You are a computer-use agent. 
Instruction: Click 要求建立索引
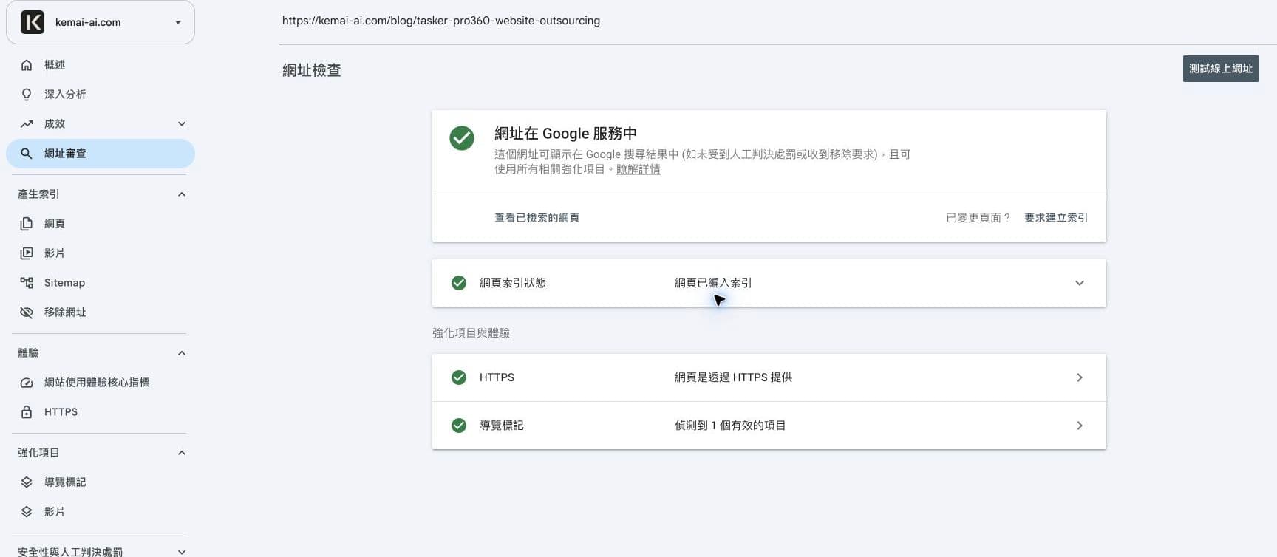pos(1056,218)
